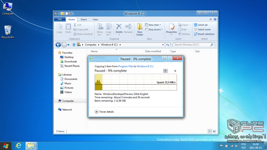
Task: Click Select all in the ribbon
Action: click(201, 25)
